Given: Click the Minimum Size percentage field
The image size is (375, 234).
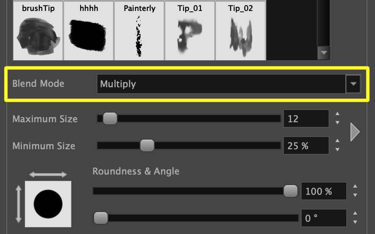Looking at the screenshot, I should tap(306, 146).
